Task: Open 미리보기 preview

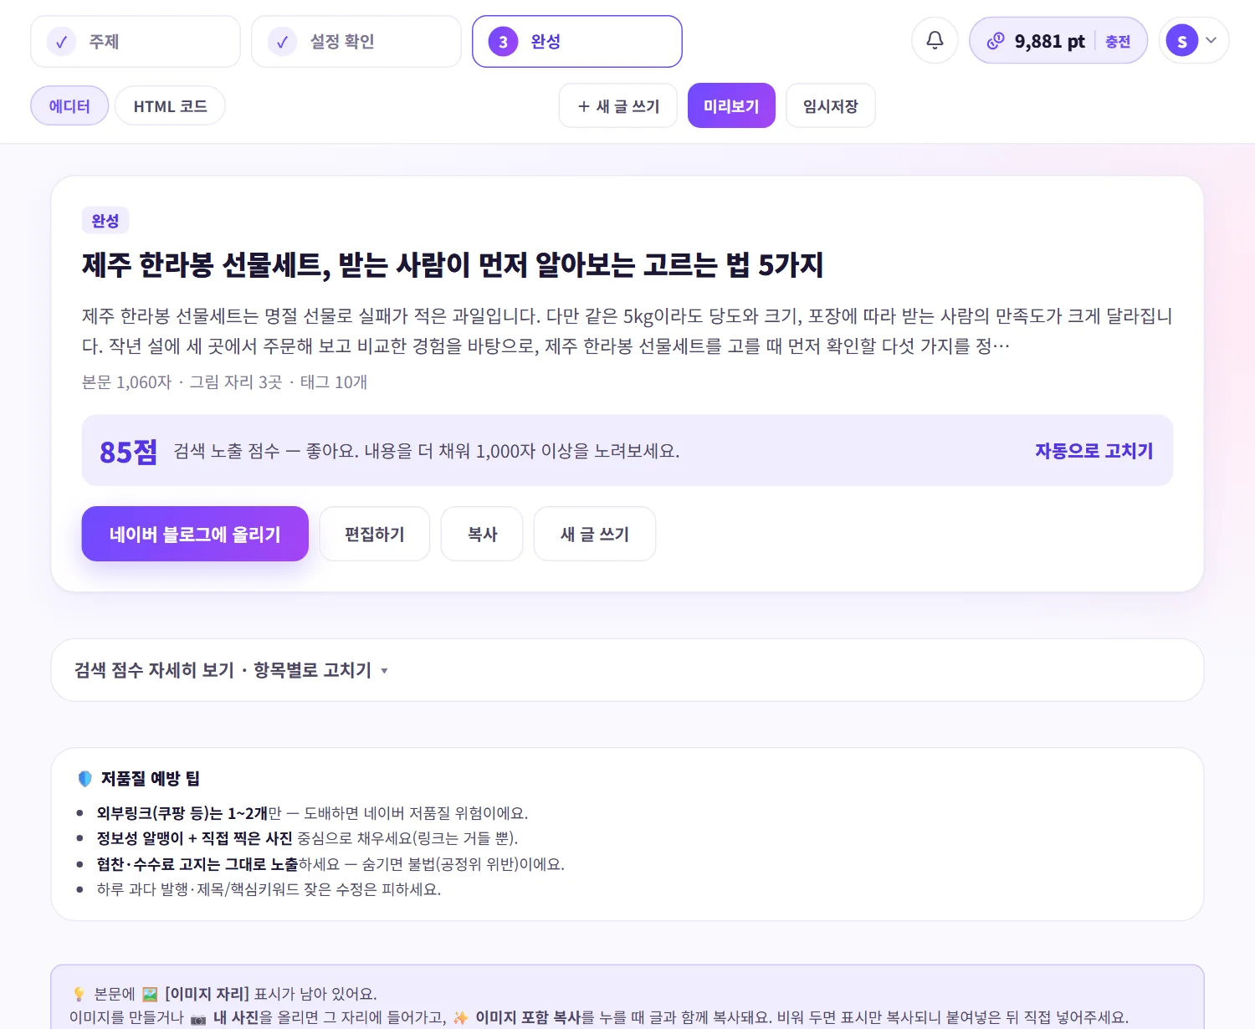Action: tap(731, 106)
